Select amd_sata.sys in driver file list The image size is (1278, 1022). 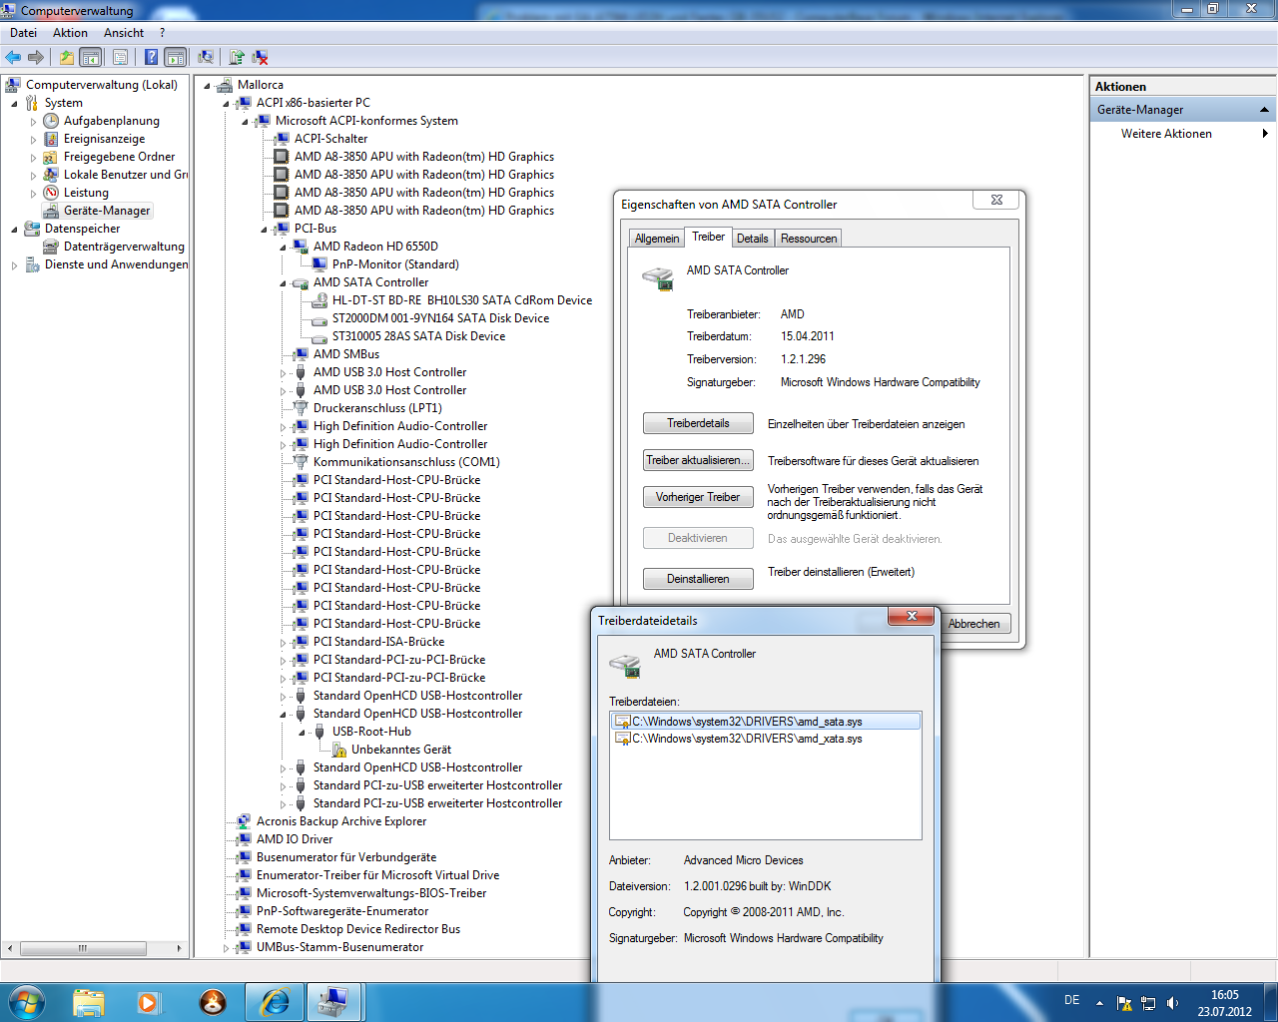pyautogui.click(x=765, y=722)
